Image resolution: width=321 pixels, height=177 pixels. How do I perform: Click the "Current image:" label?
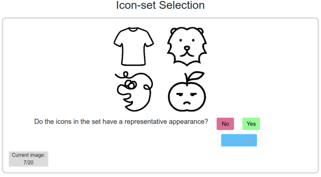pos(28,155)
